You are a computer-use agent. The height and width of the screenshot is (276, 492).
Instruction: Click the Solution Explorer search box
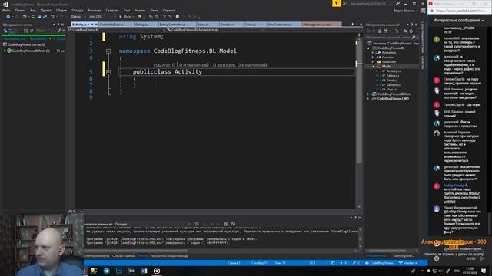pos(392,38)
